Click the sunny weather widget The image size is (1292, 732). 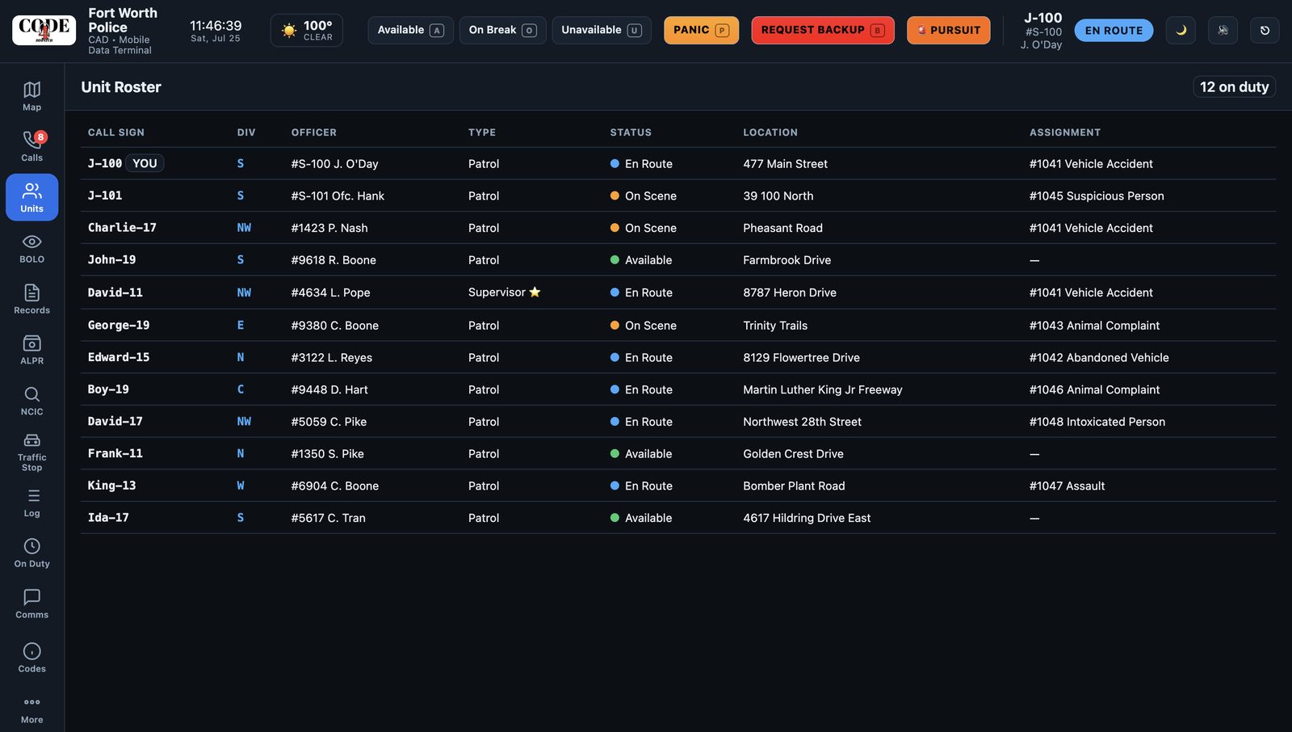click(x=307, y=31)
